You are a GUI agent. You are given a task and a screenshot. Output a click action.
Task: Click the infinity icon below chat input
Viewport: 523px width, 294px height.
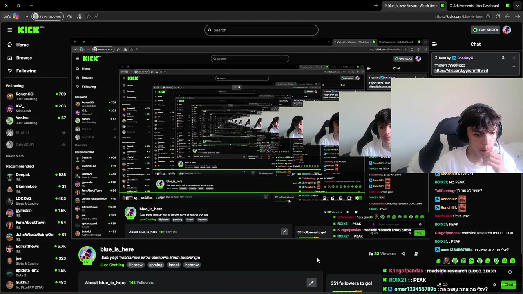coord(445,285)
